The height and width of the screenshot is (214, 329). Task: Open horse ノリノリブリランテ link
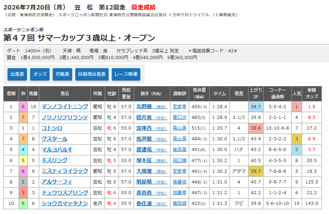65,117
